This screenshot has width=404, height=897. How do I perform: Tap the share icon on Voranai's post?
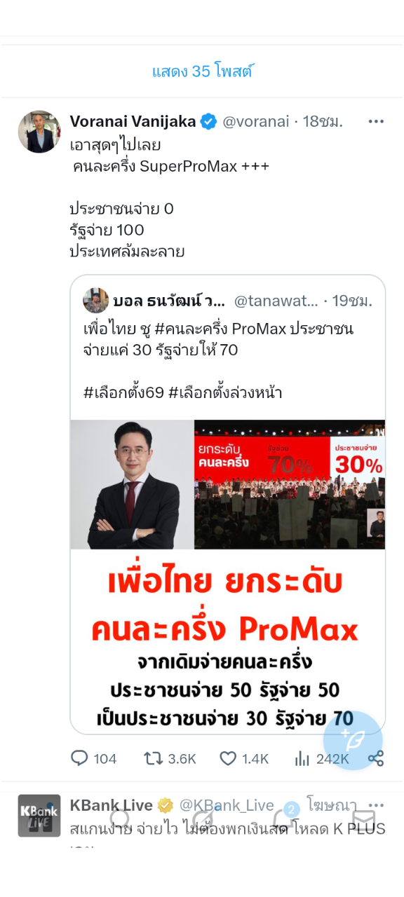click(x=376, y=758)
